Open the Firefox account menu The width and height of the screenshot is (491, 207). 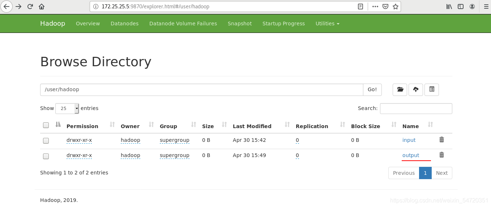click(x=472, y=7)
